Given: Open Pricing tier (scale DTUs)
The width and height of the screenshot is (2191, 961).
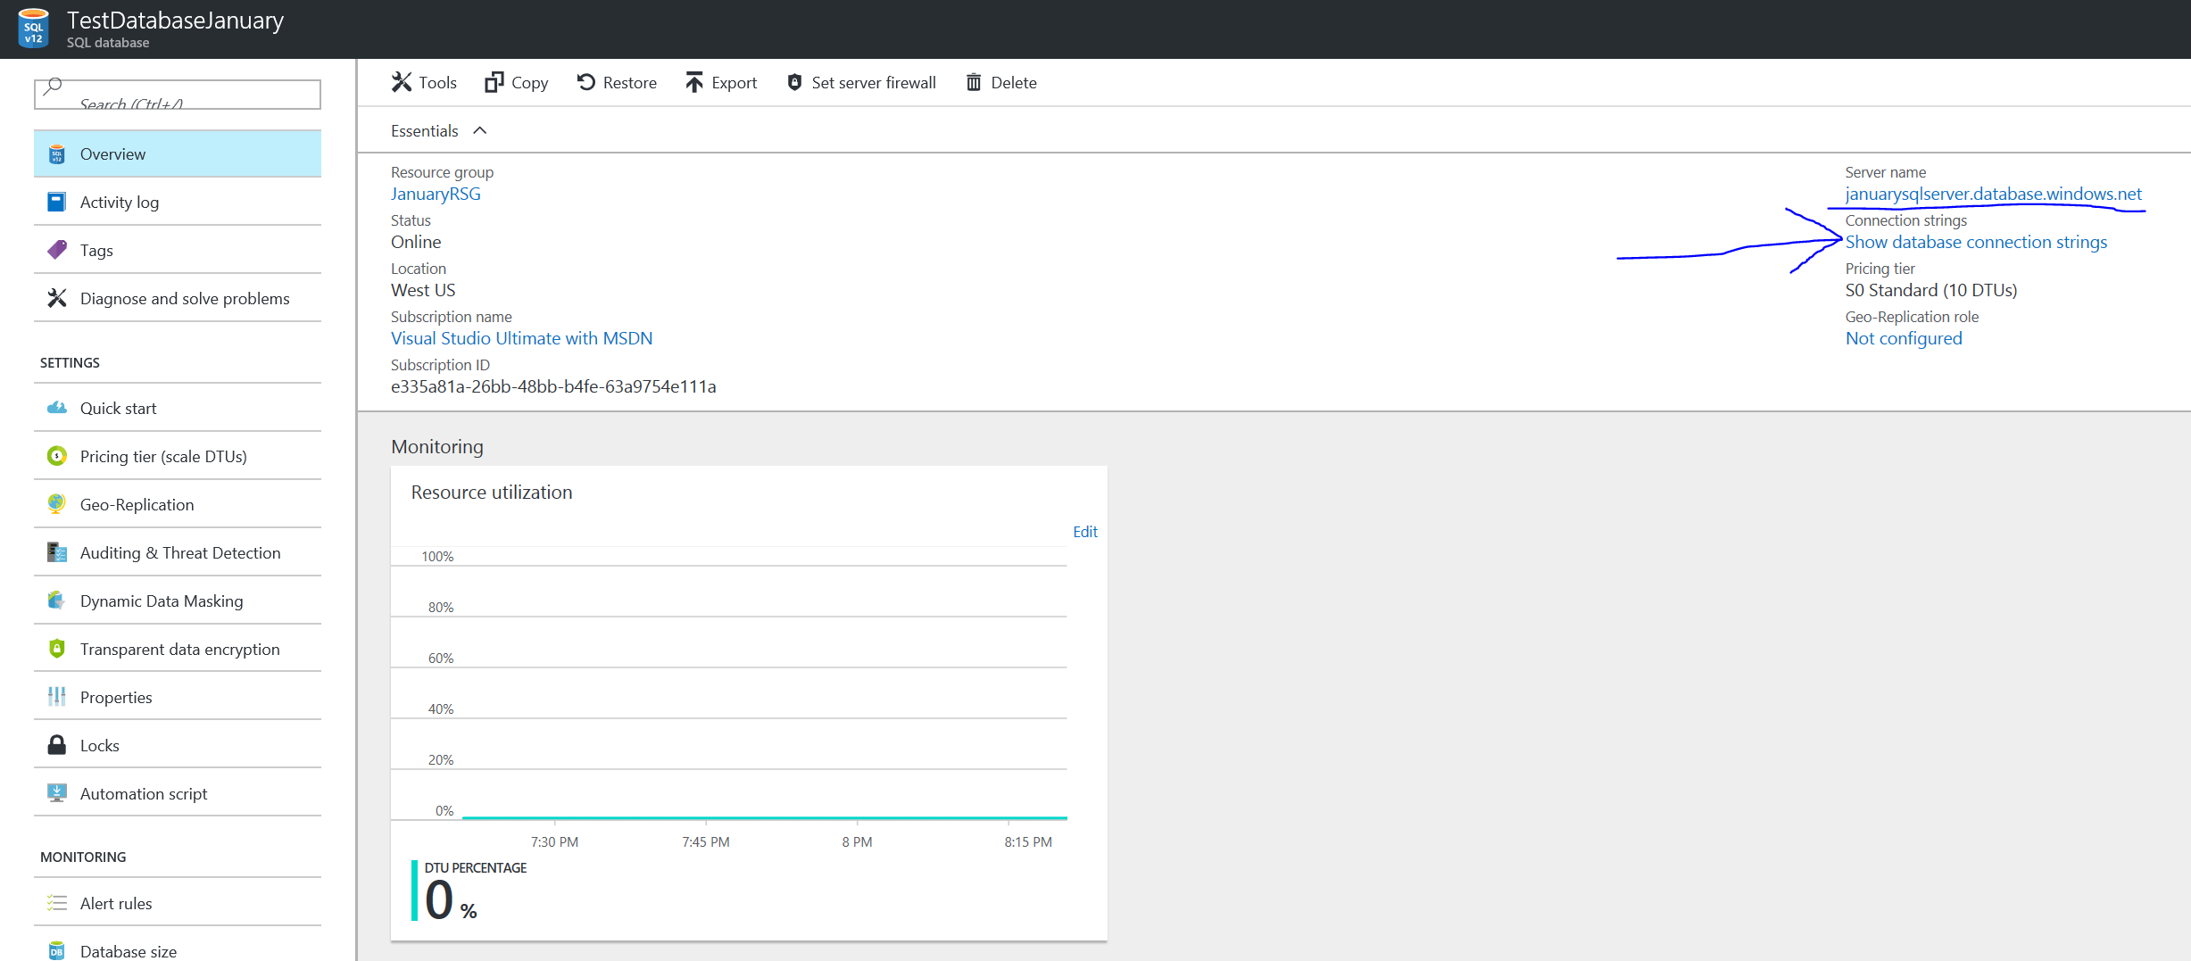Looking at the screenshot, I should pyautogui.click(x=178, y=456).
